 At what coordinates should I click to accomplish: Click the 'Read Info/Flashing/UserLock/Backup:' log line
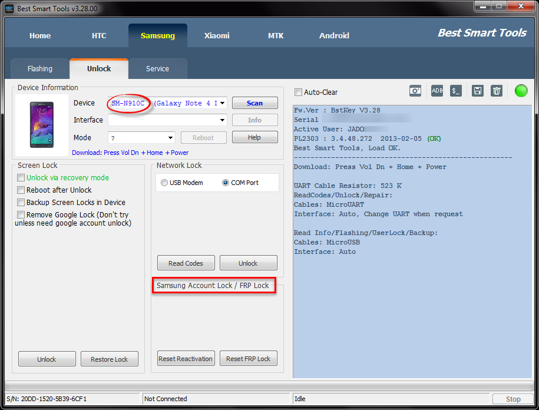pos(366,233)
